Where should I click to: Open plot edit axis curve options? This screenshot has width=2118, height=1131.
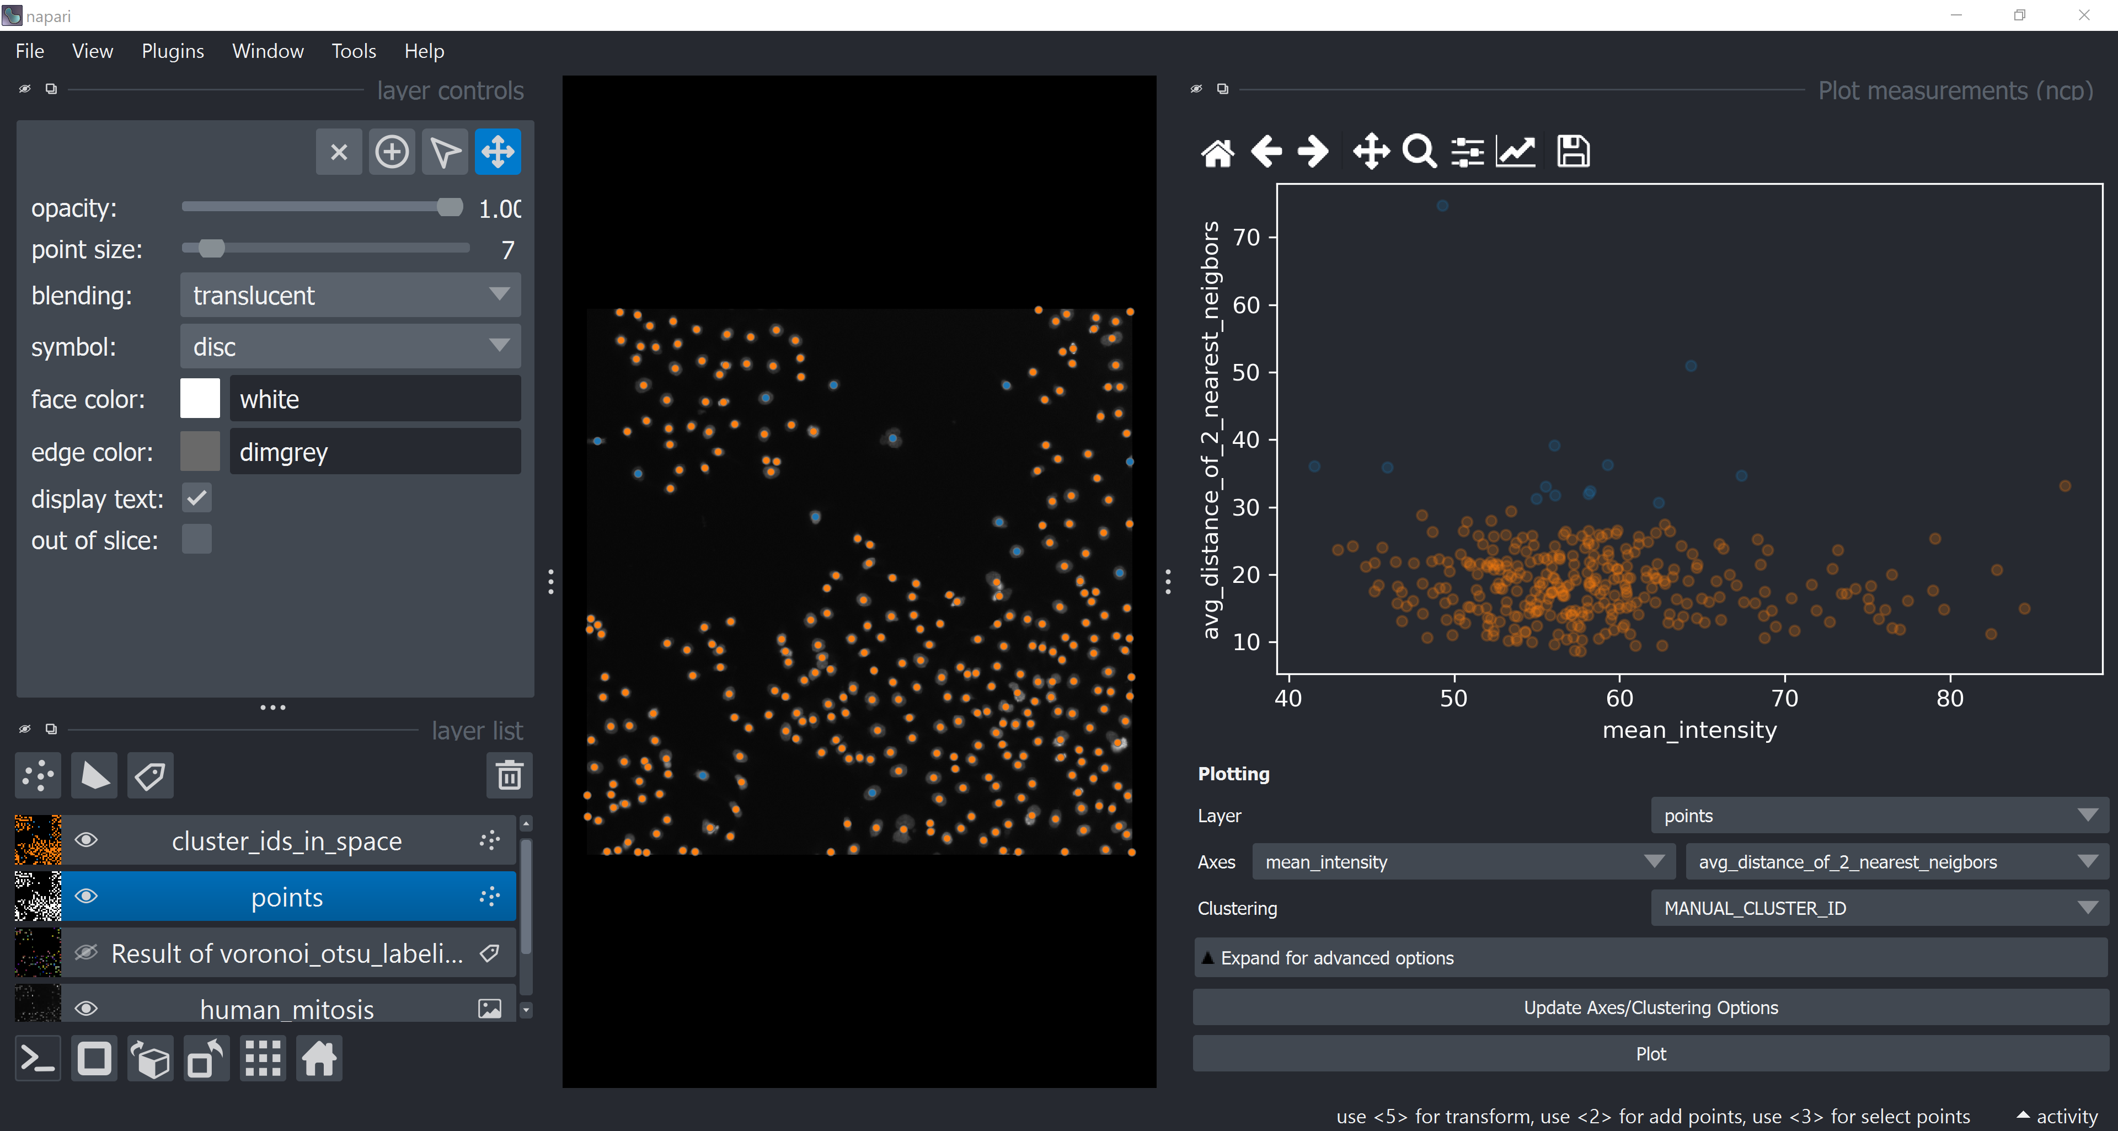[1515, 152]
